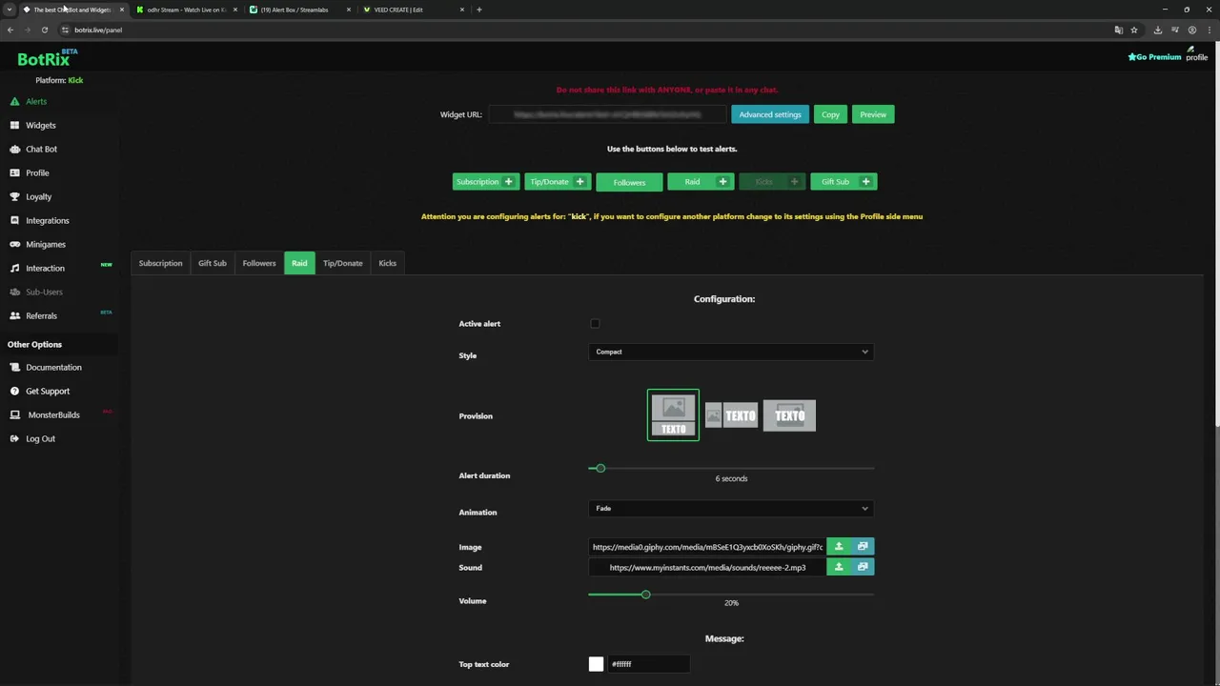Reload the browser page

click(44, 30)
